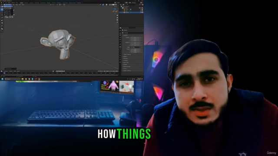The width and height of the screenshot is (278, 156).
Task: Expand the Suzanne row in outliner
Action: click(x=122, y=13)
